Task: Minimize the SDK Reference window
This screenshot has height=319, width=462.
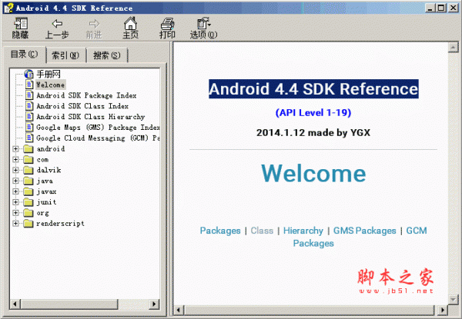Action: pyautogui.click(x=430, y=8)
